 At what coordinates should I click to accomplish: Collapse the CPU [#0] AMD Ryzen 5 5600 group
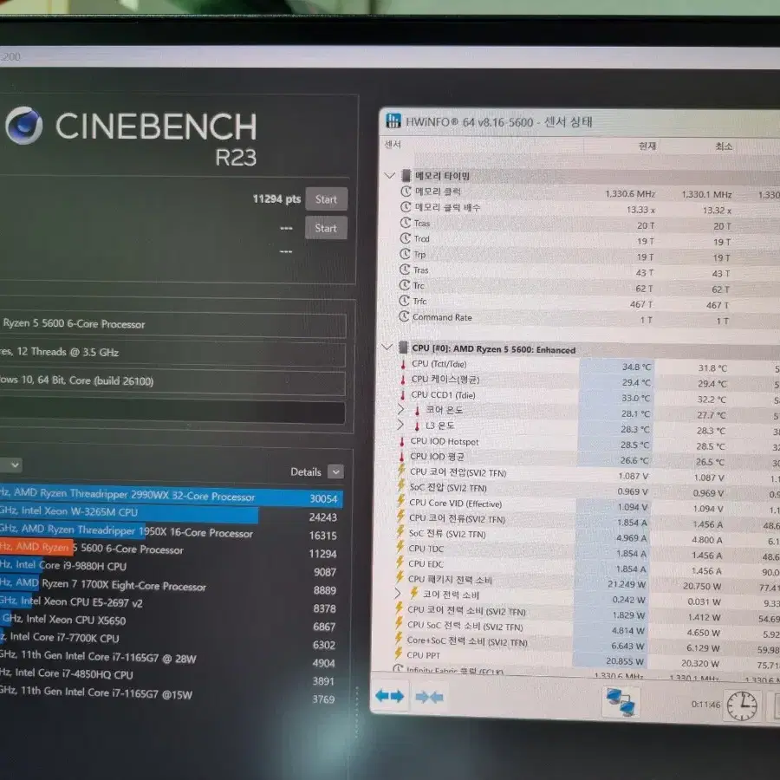[x=387, y=347]
